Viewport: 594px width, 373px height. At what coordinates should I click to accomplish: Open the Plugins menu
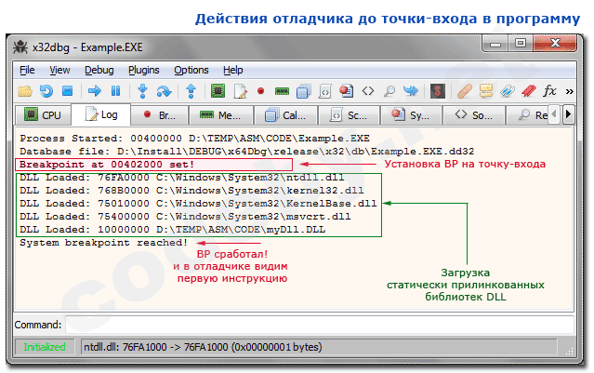pos(143,70)
